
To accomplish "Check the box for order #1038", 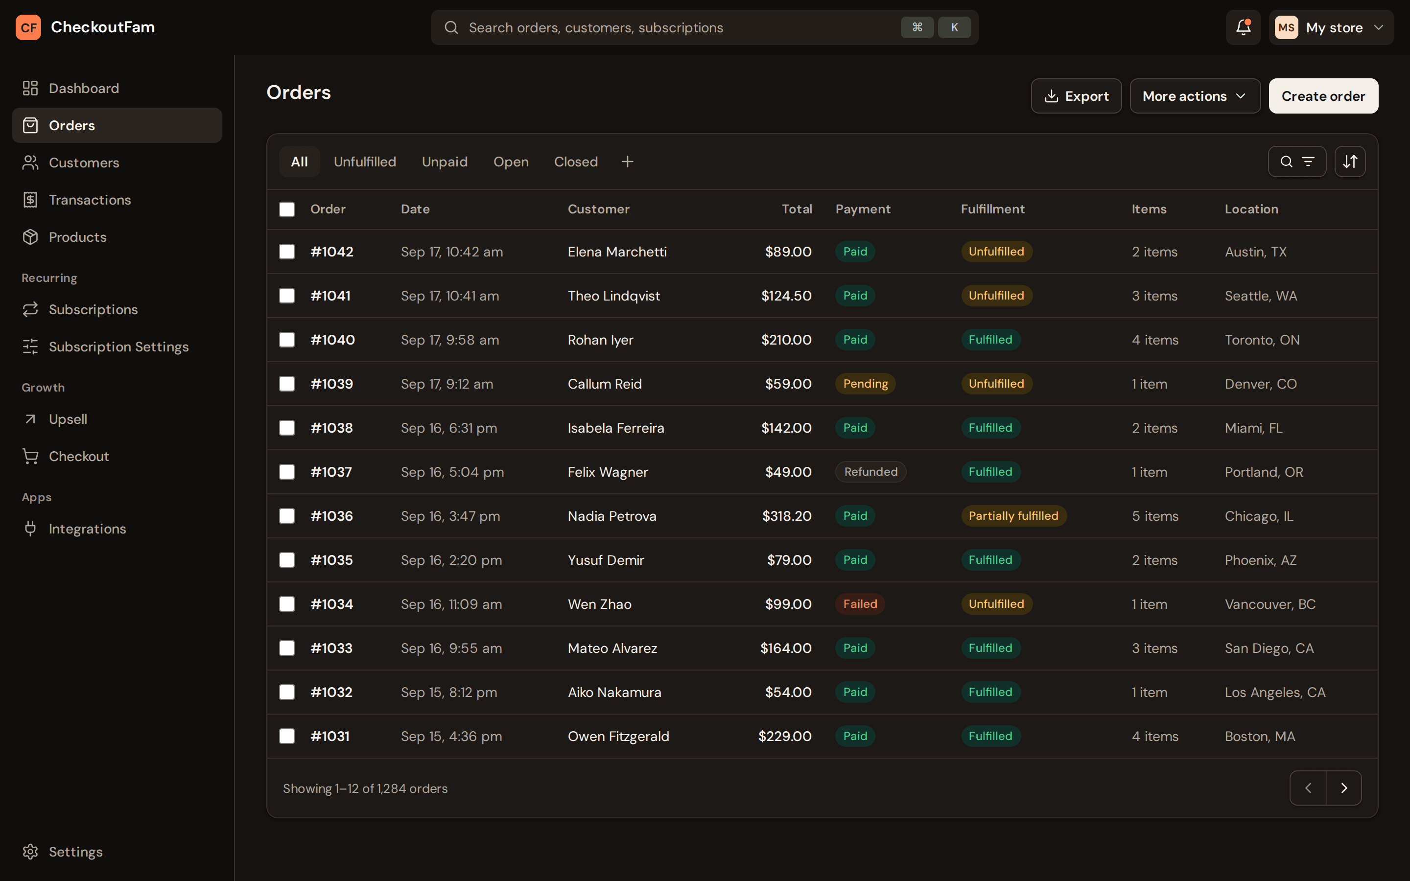I will point(287,428).
